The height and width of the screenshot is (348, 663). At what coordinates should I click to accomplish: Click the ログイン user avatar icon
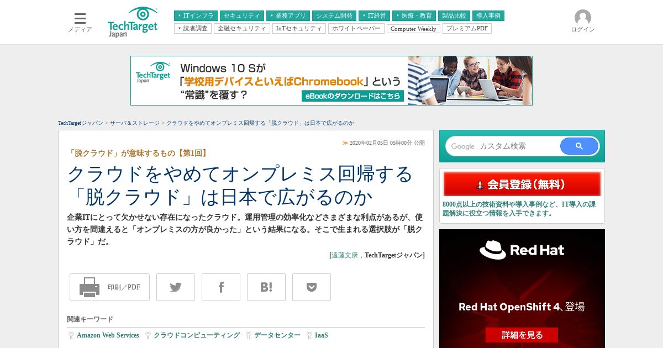pos(582,18)
